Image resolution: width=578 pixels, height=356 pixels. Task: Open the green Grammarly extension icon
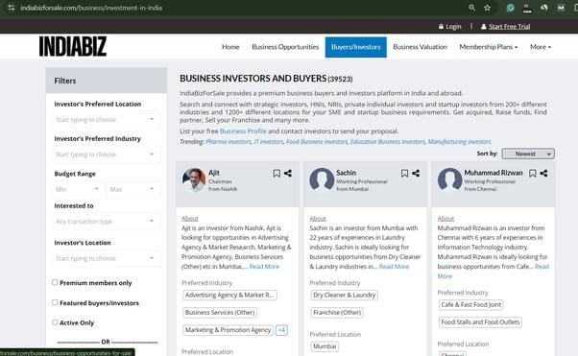pos(510,8)
